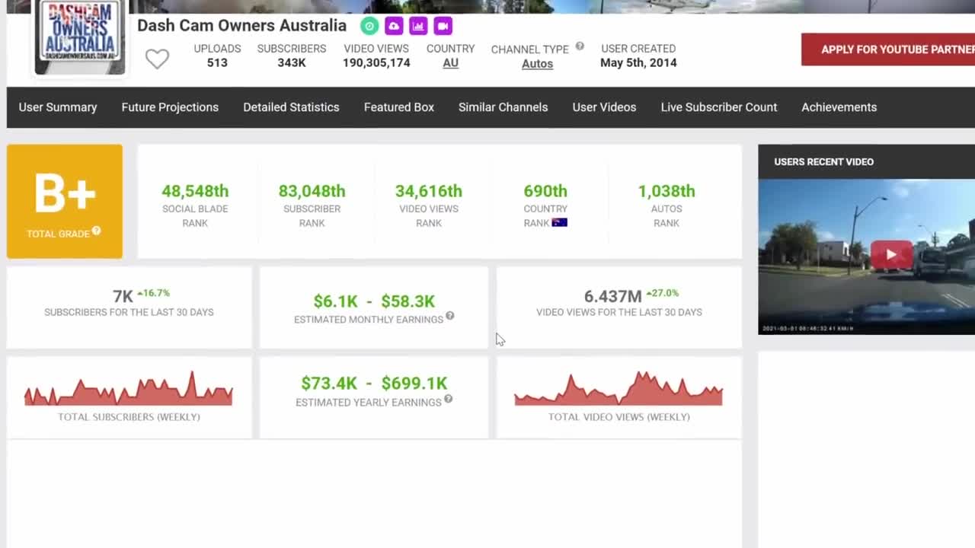The width and height of the screenshot is (975, 548).
Task: Click the 513 uploads count
Action: tap(217, 63)
